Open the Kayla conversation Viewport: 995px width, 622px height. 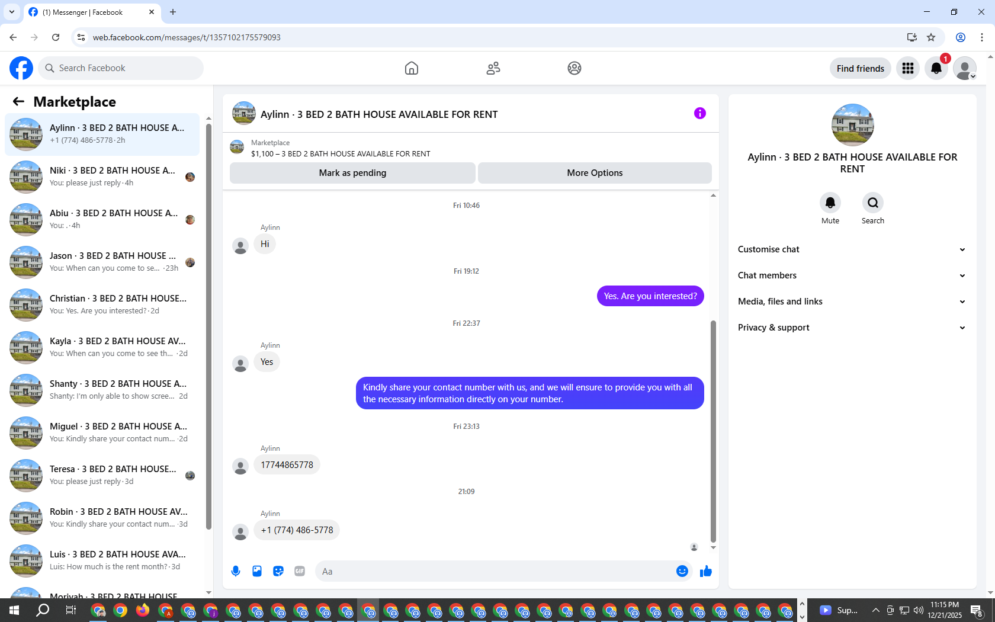tap(102, 347)
